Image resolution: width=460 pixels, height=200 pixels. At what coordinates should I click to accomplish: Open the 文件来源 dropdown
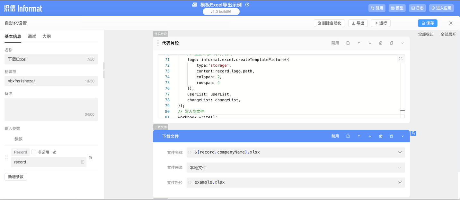(x=296, y=168)
